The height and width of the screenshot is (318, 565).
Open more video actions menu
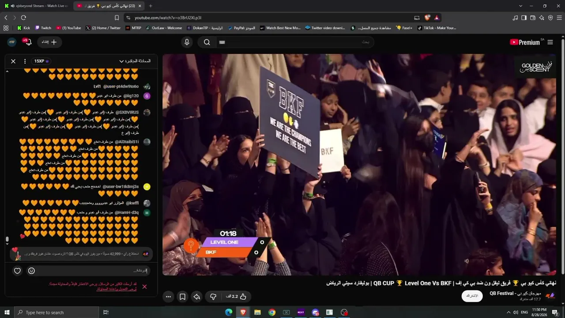point(168,297)
